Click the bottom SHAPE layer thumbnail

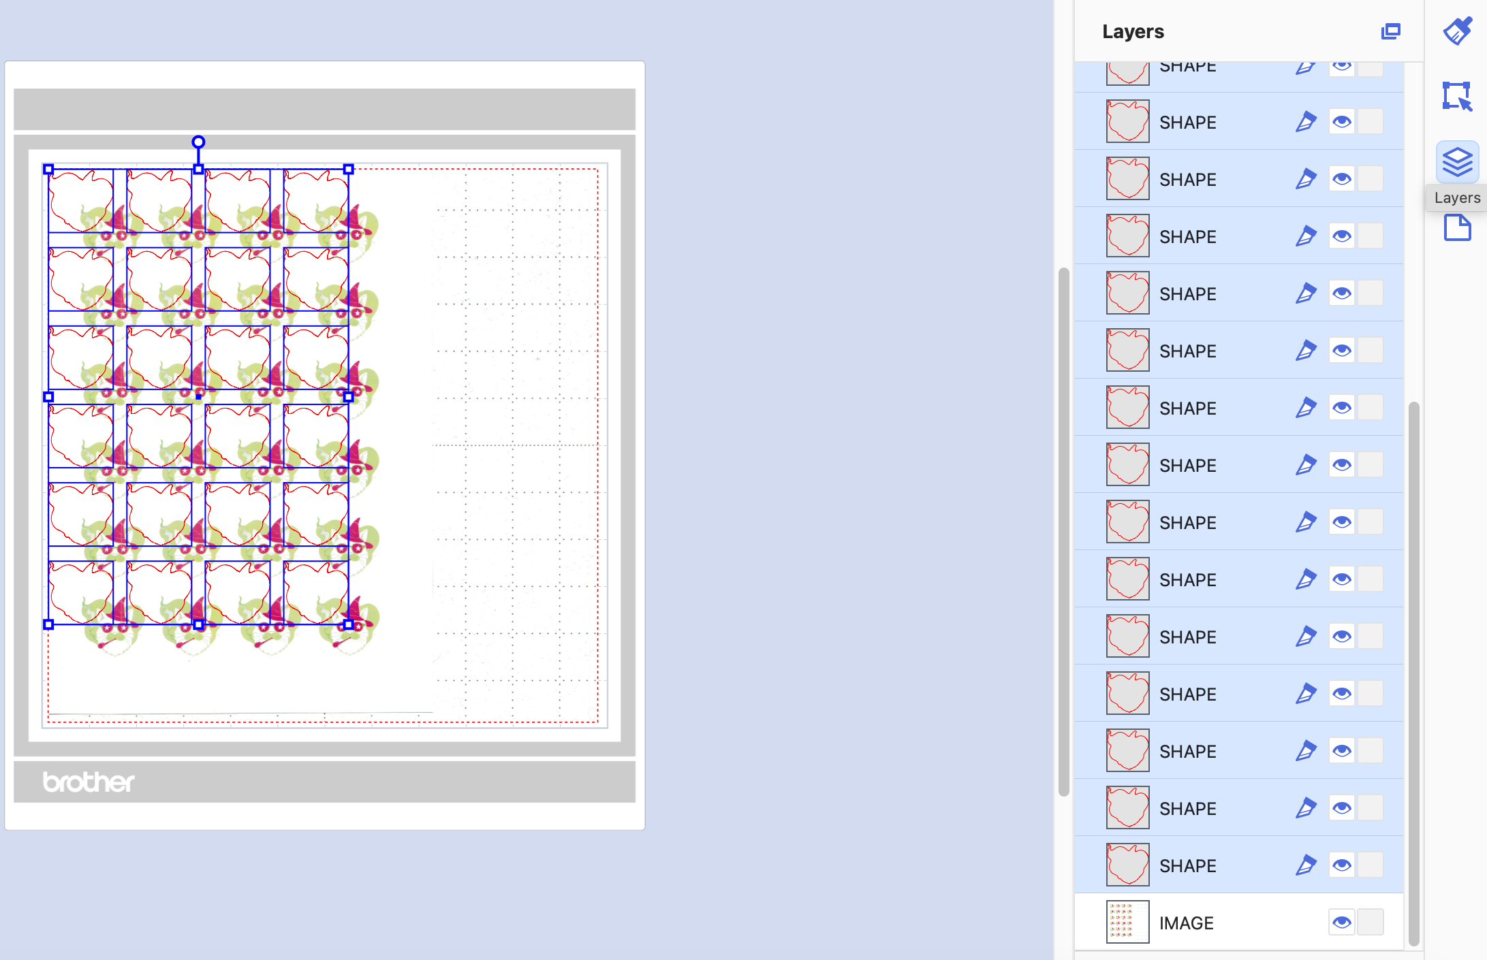[1127, 865]
